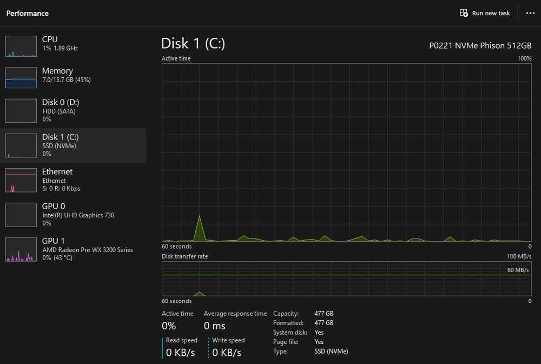Select the Disk 1 (C:) sidebar entry
The image size is (541, 364).
(x=73, y=145)
